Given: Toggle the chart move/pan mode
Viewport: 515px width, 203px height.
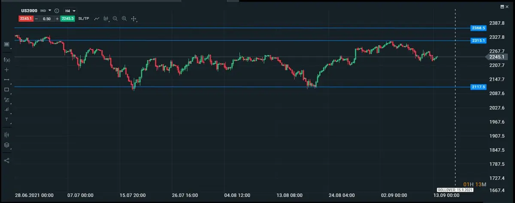Looking at the screenshot, I should click(133, 19).
